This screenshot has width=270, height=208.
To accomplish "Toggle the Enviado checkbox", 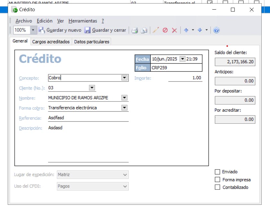I will coord(217,172).
